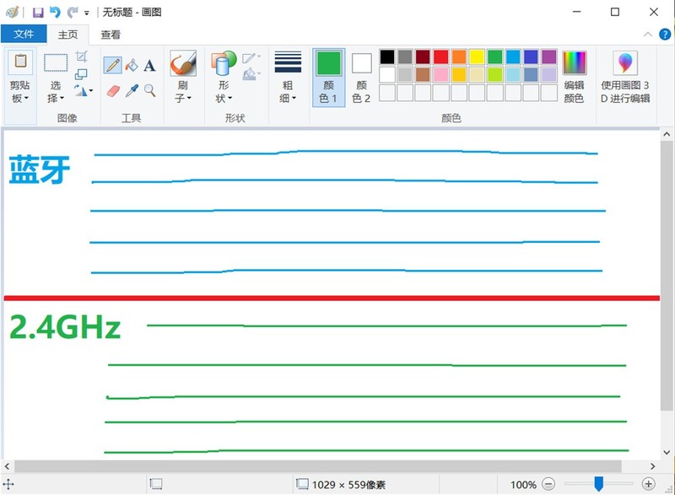Click the Save icon in quick access toolbar

point(38,12)
